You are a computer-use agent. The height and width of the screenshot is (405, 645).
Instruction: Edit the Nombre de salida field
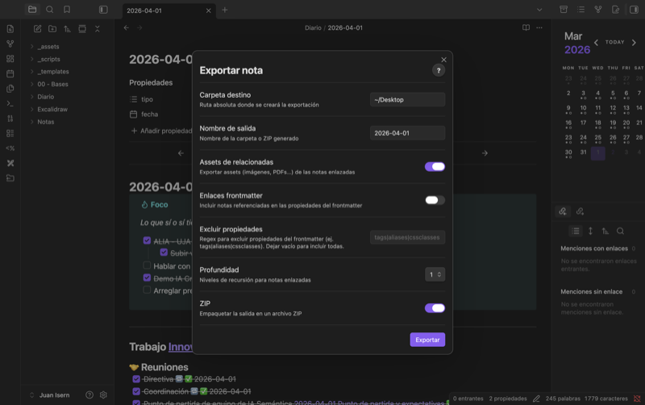pyautogui.click(x=407, y=133)
